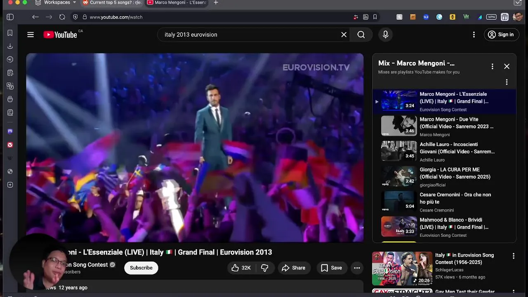The image size is (528, 297).
Task: Bookmark this page from the address bar
Action: pos(375,17)
